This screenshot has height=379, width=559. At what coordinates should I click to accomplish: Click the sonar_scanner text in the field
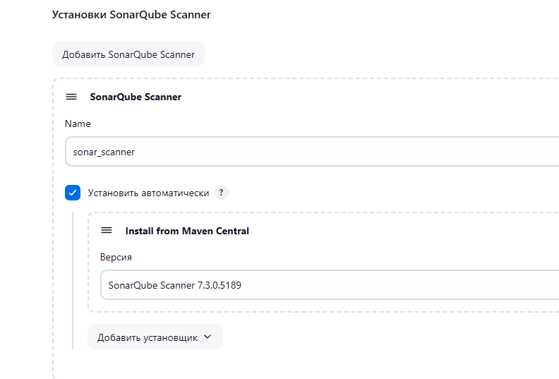[104, 152]
